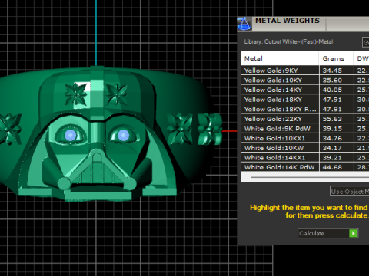The width and height of the screenshot is (369, 276).
Task: Select the Yellow Gold:18KY R... row
Action: pos(304,110)
